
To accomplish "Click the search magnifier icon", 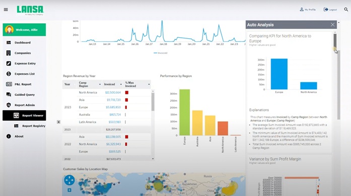I will [x=346, y=10].
